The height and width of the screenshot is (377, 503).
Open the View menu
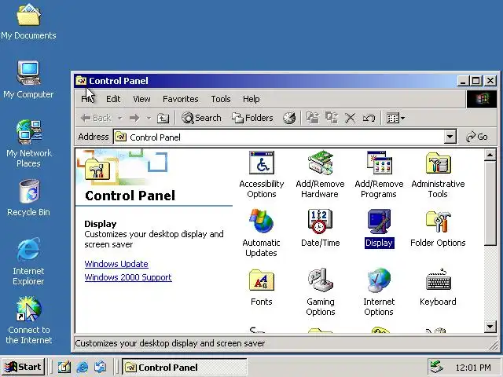(141, 99)
